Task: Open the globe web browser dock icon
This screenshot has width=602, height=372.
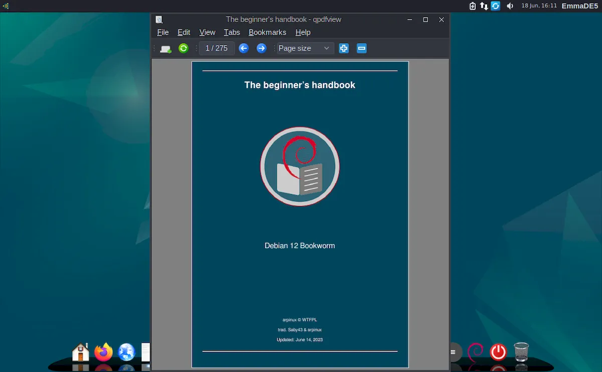Action: click(x=126, y=352)
